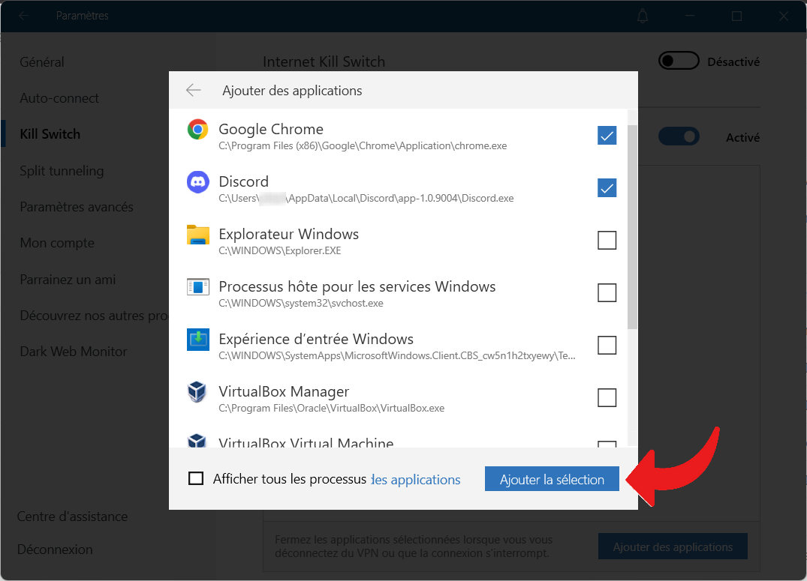Select the Google Chrome application name

[x=271, y=129]
